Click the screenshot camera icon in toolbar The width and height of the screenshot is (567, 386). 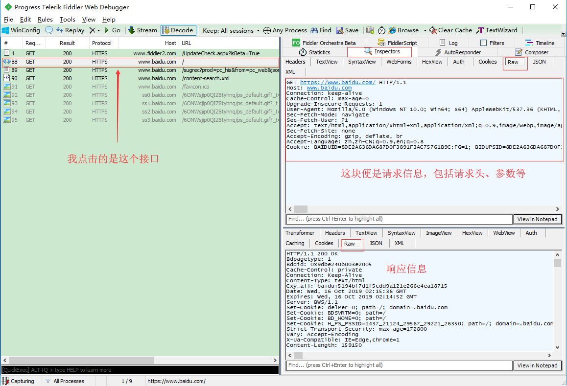pos(370,30)
